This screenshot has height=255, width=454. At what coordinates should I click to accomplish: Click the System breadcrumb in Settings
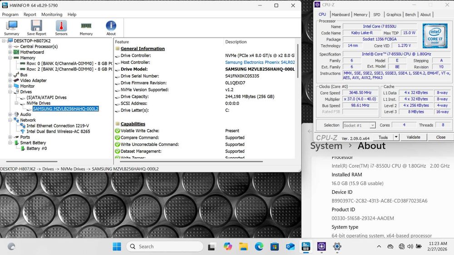326,146
